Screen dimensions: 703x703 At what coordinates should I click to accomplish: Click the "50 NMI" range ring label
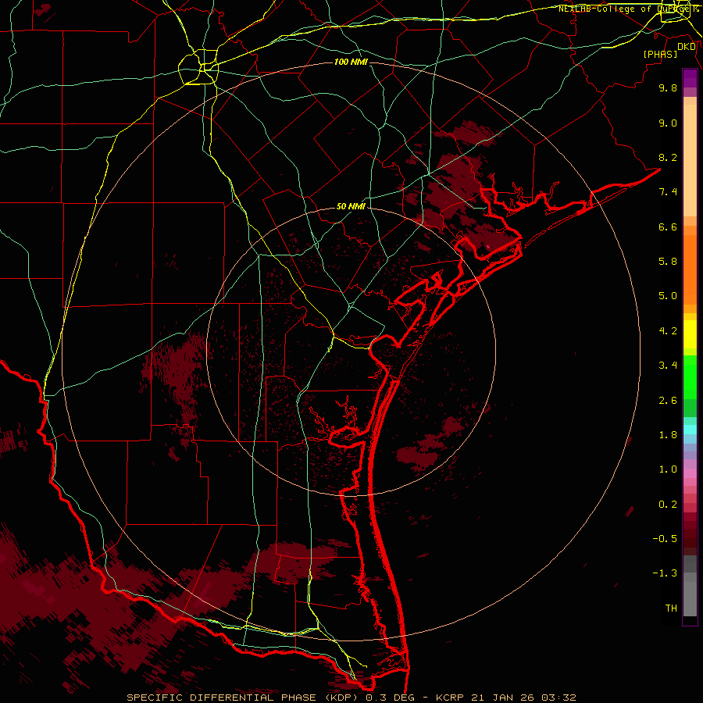click(x=351, y=206)
